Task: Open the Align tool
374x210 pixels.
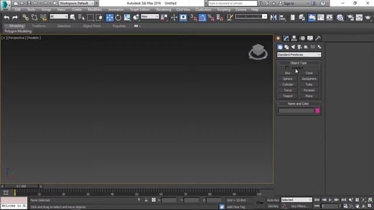Action: click(282, 17)
